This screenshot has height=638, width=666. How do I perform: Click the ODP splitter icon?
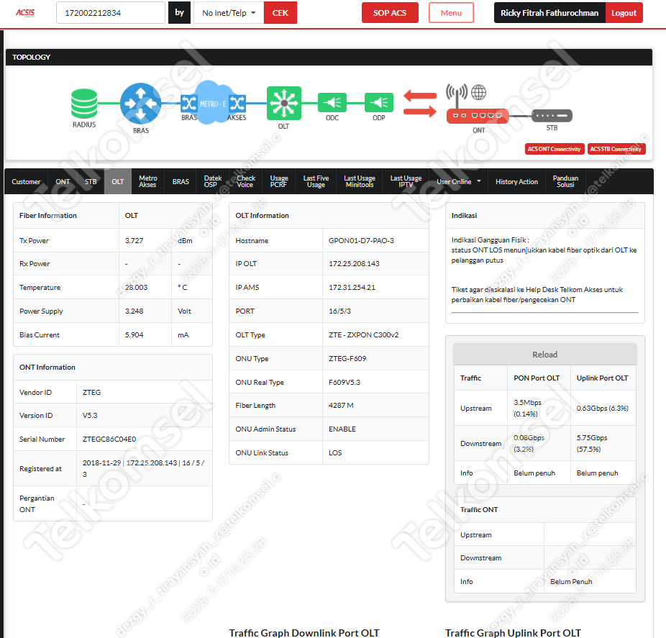coord(379,102)
